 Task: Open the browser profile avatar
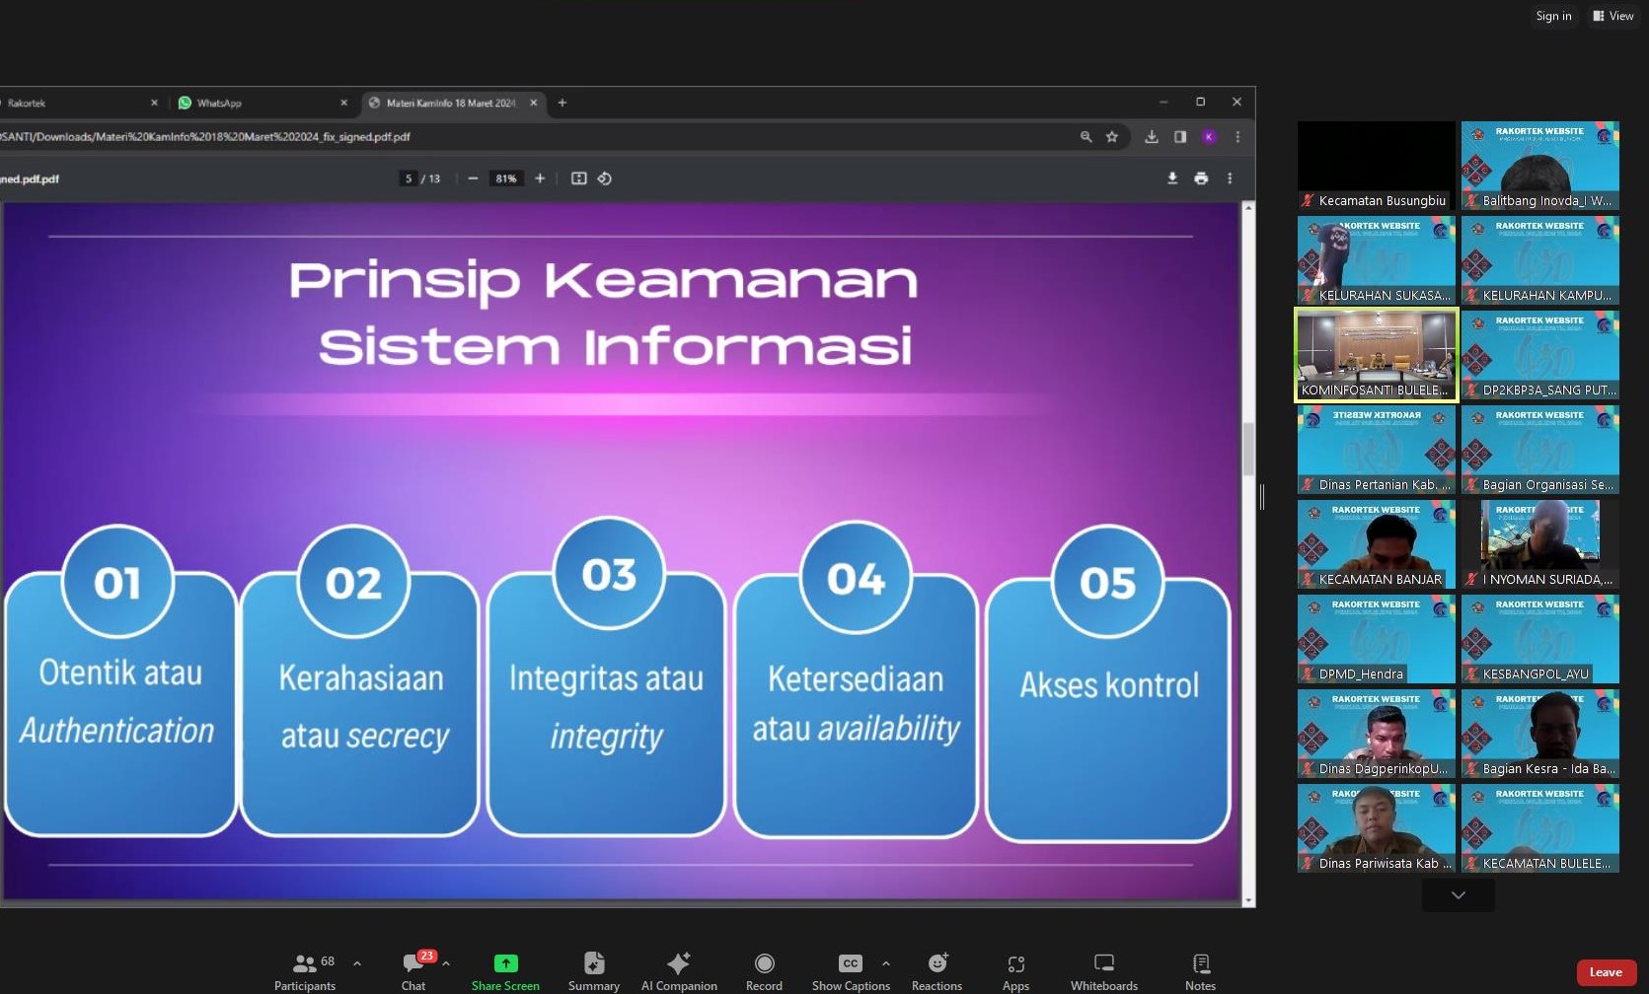click(1209, 137)
